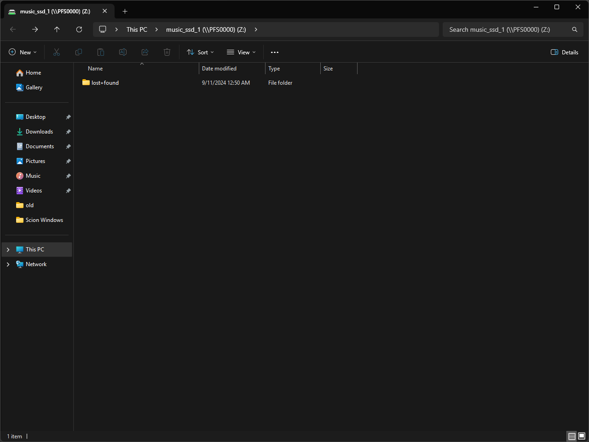Viewport: 589px width, 442px height.
Task: Open Desktop in navigation pane
Action: coord(35,117)
